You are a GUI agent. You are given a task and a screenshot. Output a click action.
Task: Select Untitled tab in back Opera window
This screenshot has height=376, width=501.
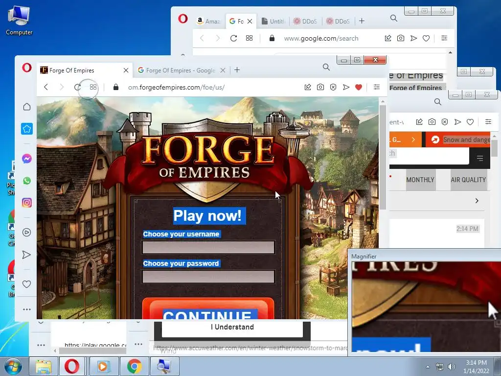click(273, 21)
